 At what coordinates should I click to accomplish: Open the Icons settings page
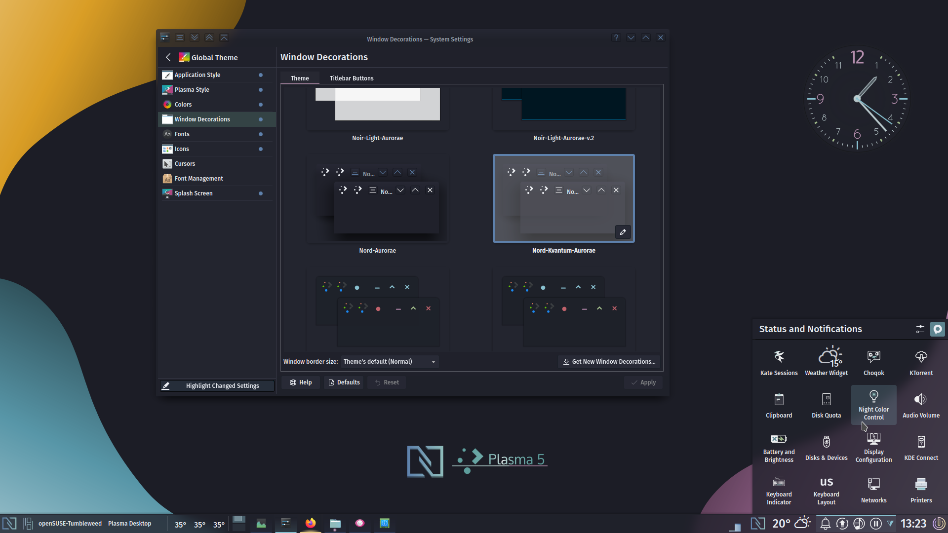[x=217, y=149]
